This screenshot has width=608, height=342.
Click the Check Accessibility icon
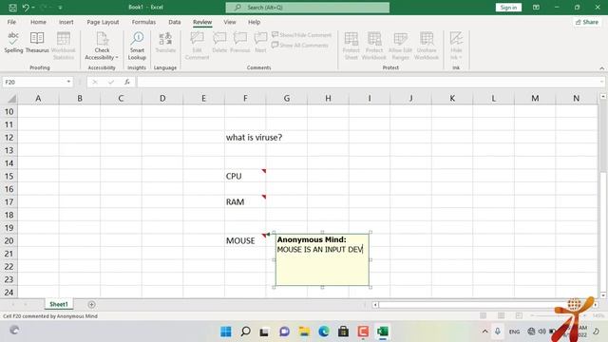[x=102, y=39]
